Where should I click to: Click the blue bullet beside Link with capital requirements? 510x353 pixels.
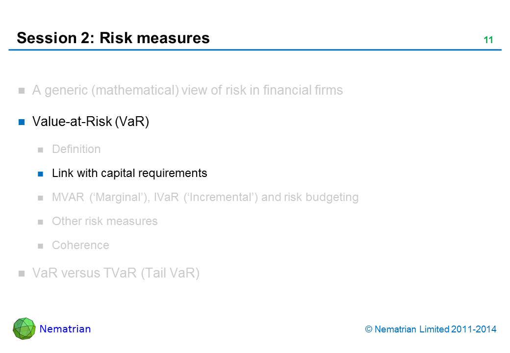42,174
